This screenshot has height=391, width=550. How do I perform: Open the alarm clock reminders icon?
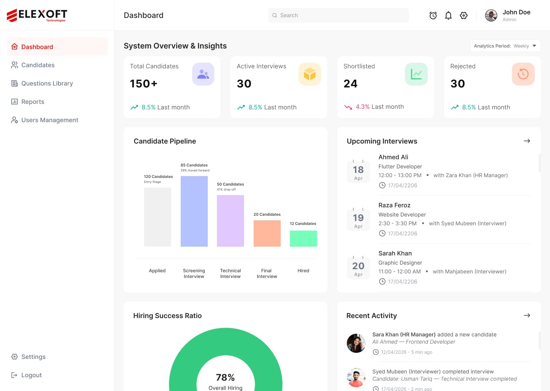433,15
